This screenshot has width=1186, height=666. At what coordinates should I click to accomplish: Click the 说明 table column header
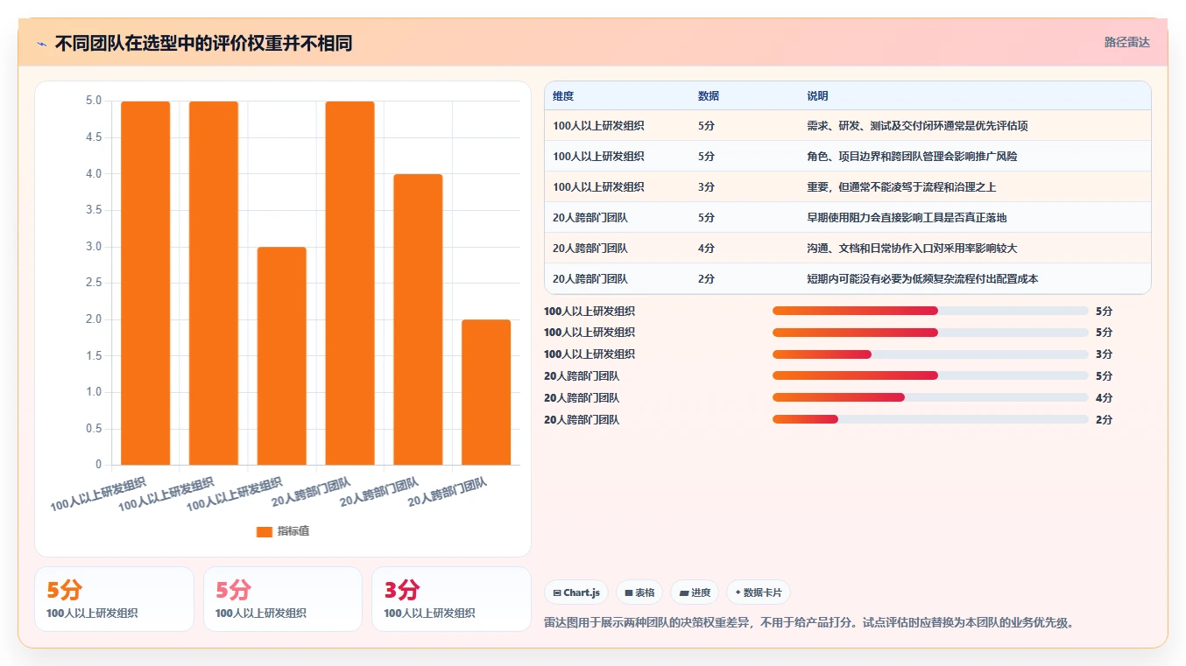[817, 96]
